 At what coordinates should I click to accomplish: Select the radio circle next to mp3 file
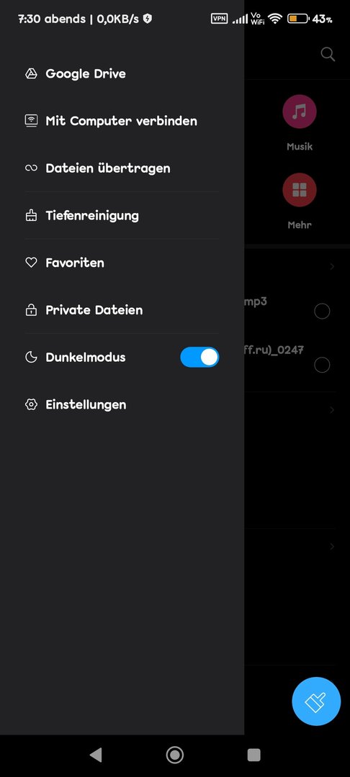[322, 312]
